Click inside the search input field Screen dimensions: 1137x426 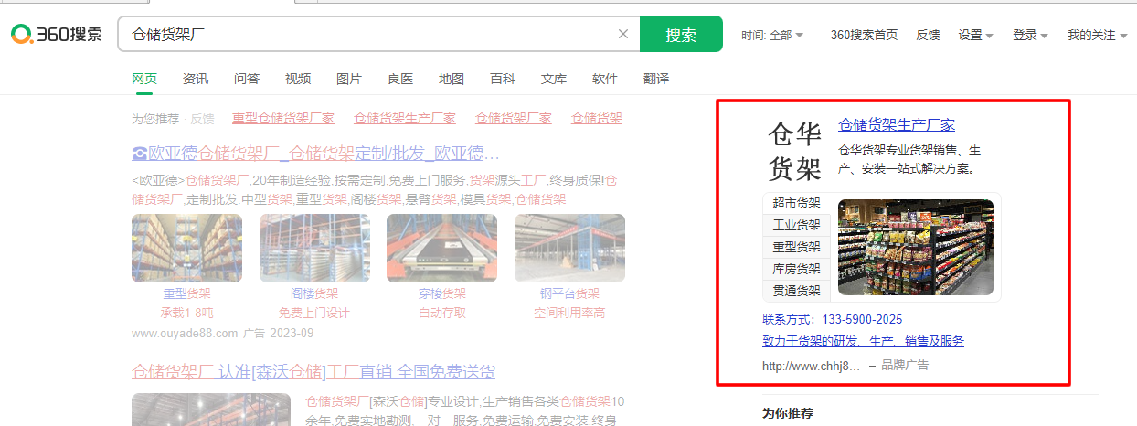pos(366,35)
